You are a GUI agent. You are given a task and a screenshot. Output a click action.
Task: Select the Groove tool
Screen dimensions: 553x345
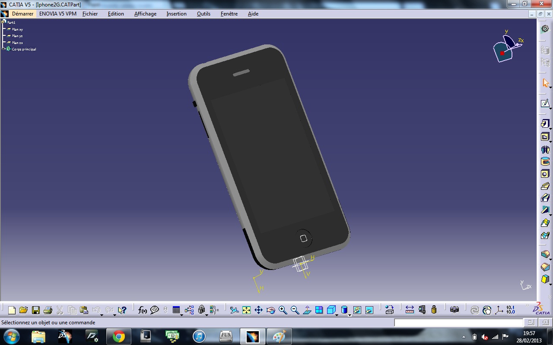tap(545, 162)
